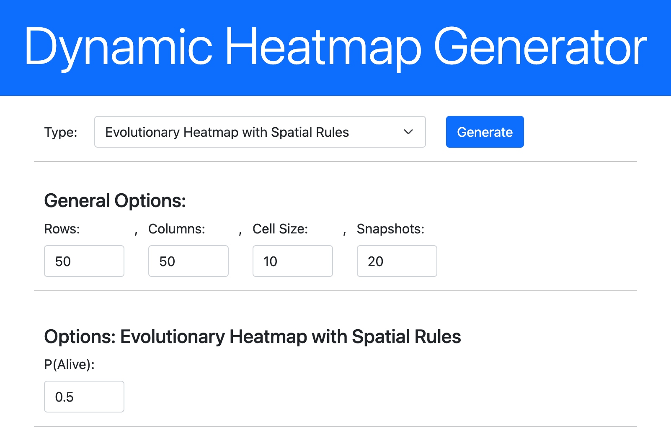Click the comma separator before Snapshots
Image resolution: width=671 pixels, height=433 pixels.
pyautogui.click(x=344, y=232)
